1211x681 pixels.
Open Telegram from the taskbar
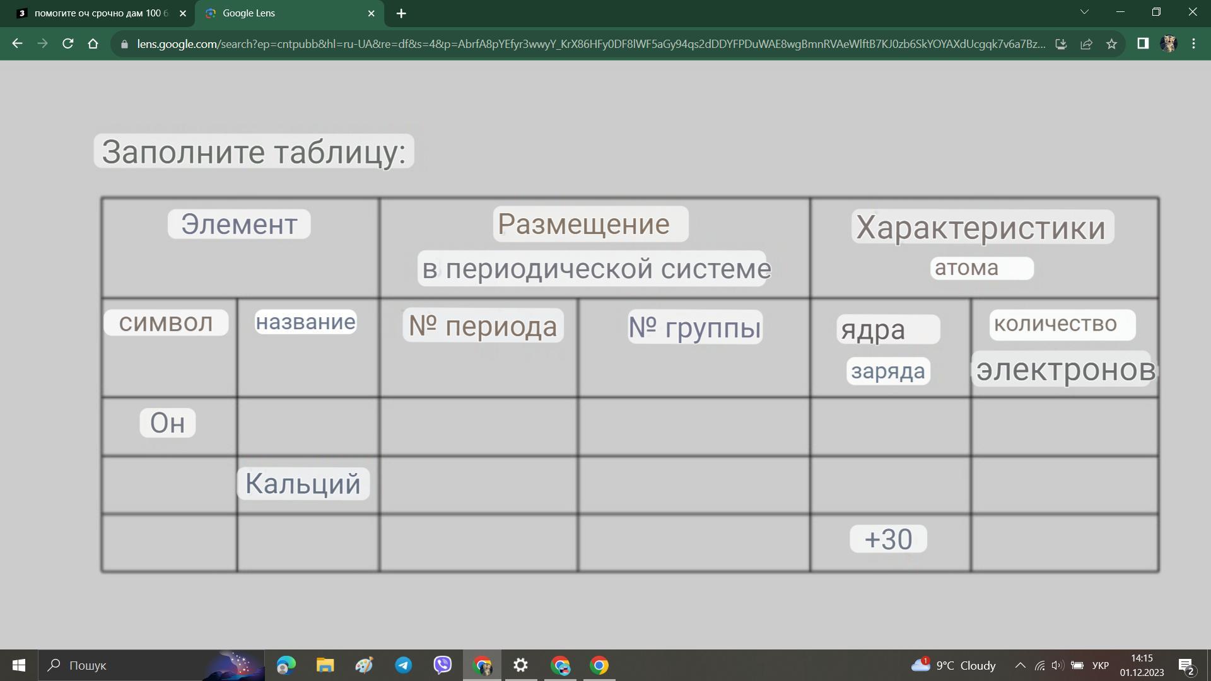click(x=404, y=665)
